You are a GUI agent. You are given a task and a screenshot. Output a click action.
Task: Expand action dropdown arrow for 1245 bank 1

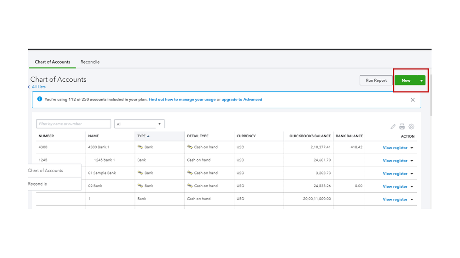click(412, 161)
